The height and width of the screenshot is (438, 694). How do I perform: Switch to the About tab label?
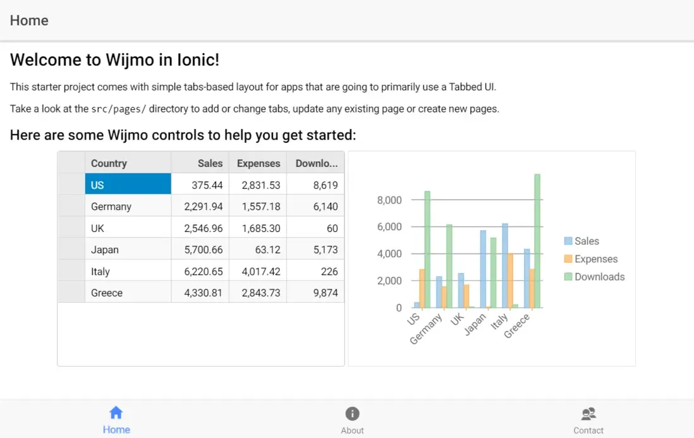tap(352, 430)
